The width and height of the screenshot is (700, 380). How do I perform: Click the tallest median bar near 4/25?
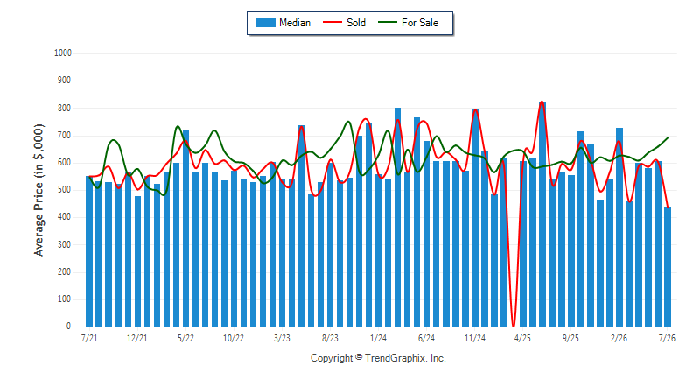[542, 214]
